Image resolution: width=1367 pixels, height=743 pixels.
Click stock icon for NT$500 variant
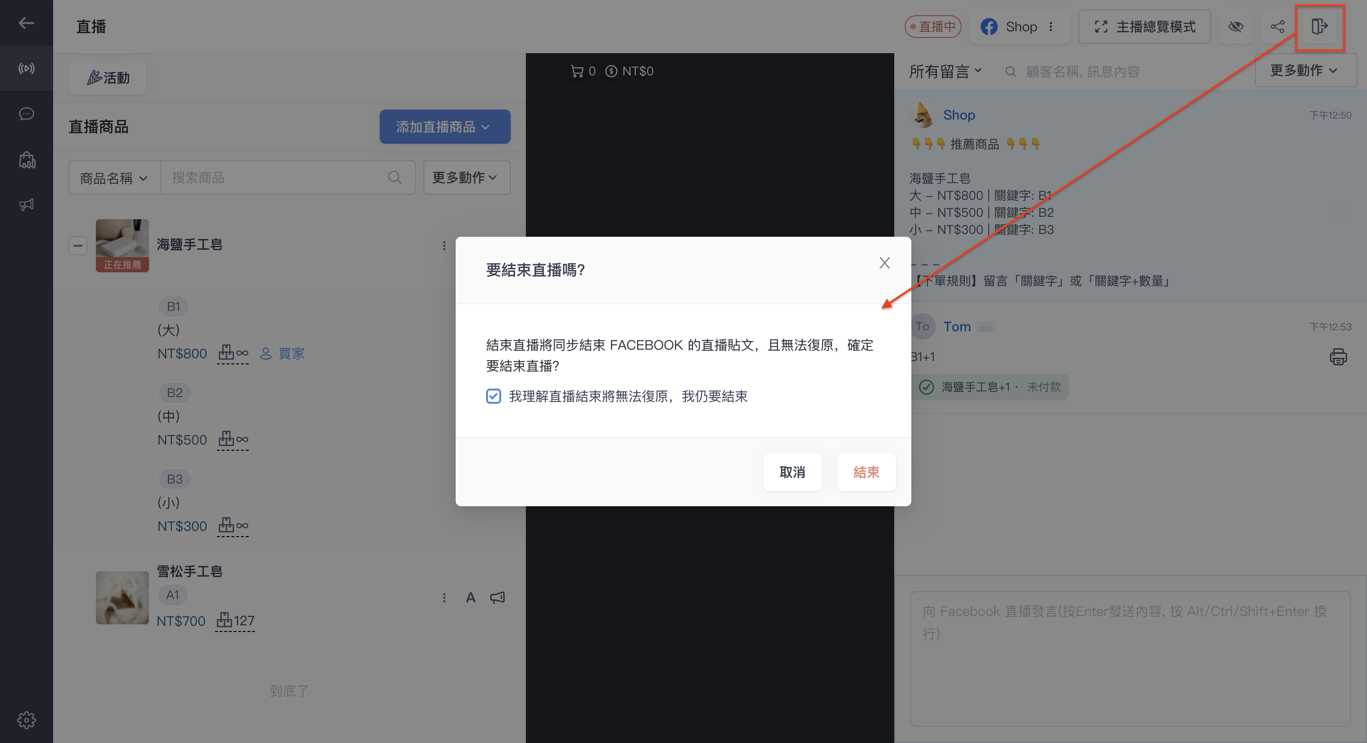[233, 440]
